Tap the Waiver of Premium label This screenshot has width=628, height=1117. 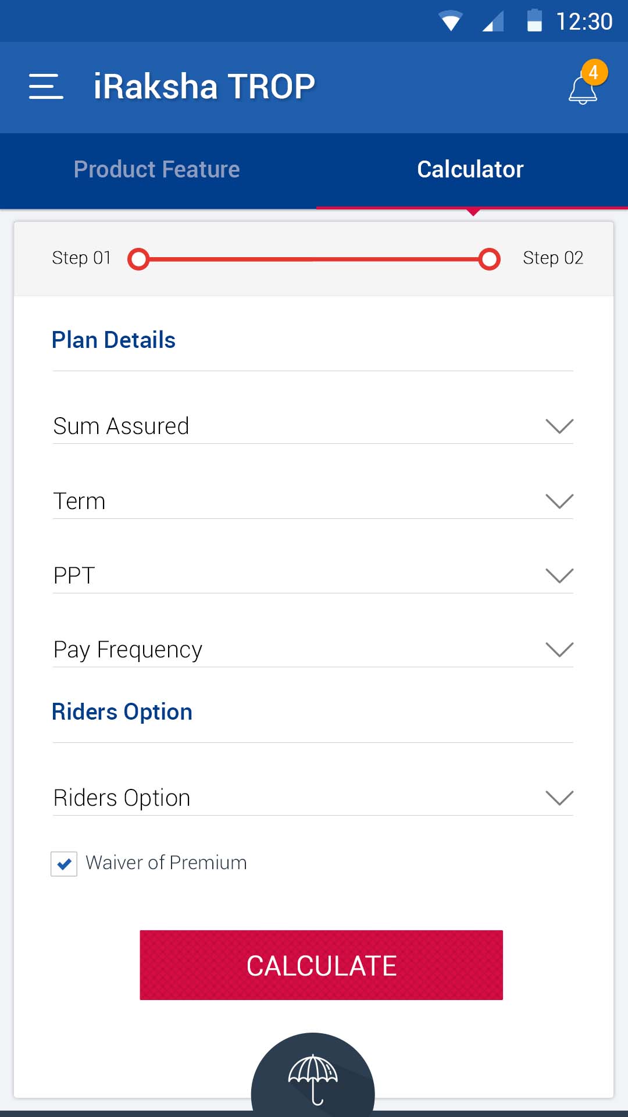[166, 863]
